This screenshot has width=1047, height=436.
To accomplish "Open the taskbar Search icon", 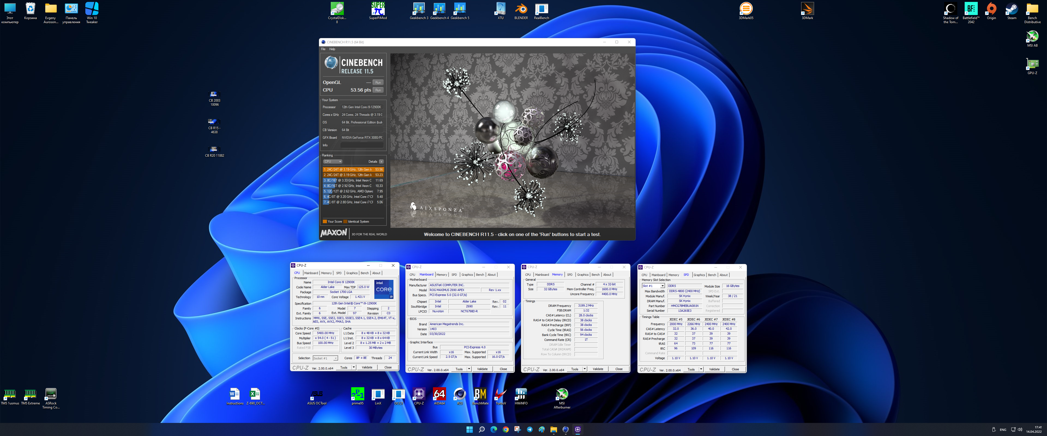I will [482, 429].
